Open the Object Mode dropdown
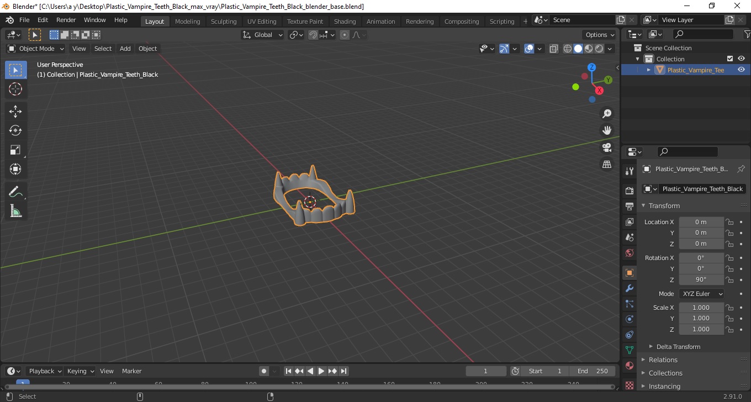751x402 pixels. click(36, 49)
